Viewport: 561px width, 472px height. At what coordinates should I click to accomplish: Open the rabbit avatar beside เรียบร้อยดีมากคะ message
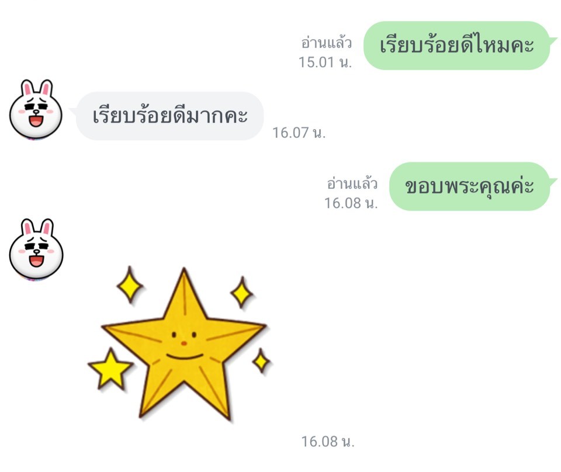(36, 109)
